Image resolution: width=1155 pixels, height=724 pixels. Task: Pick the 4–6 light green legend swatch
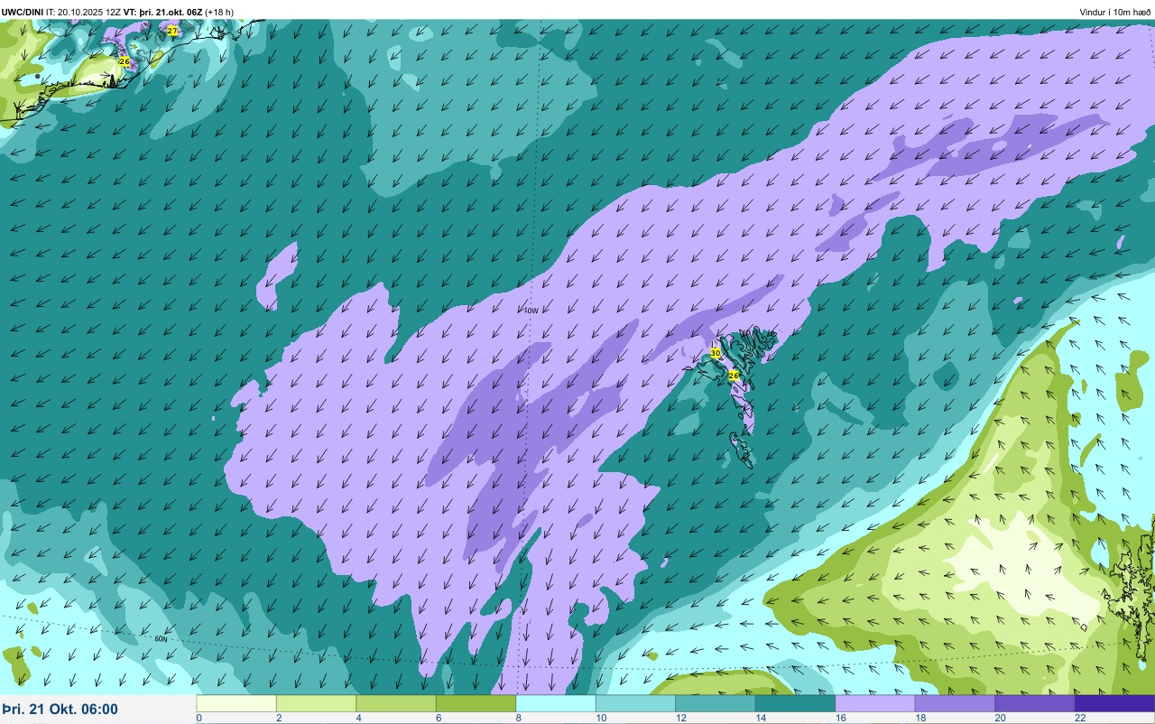pos(396,703)
